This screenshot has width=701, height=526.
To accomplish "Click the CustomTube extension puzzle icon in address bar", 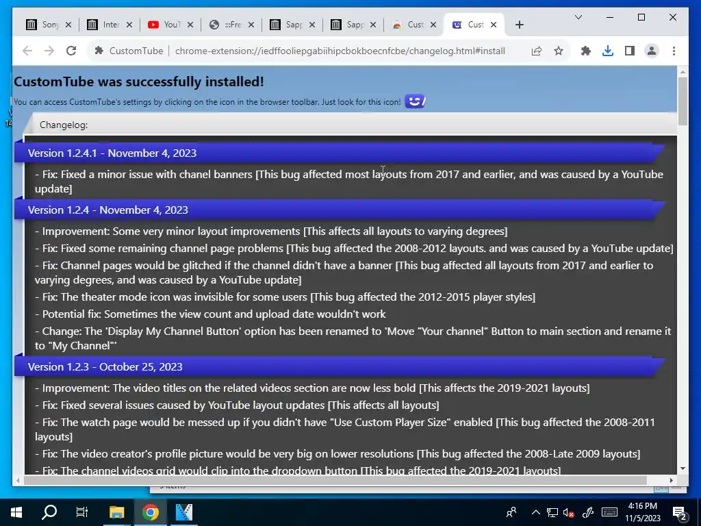I will tap(99, 51).
